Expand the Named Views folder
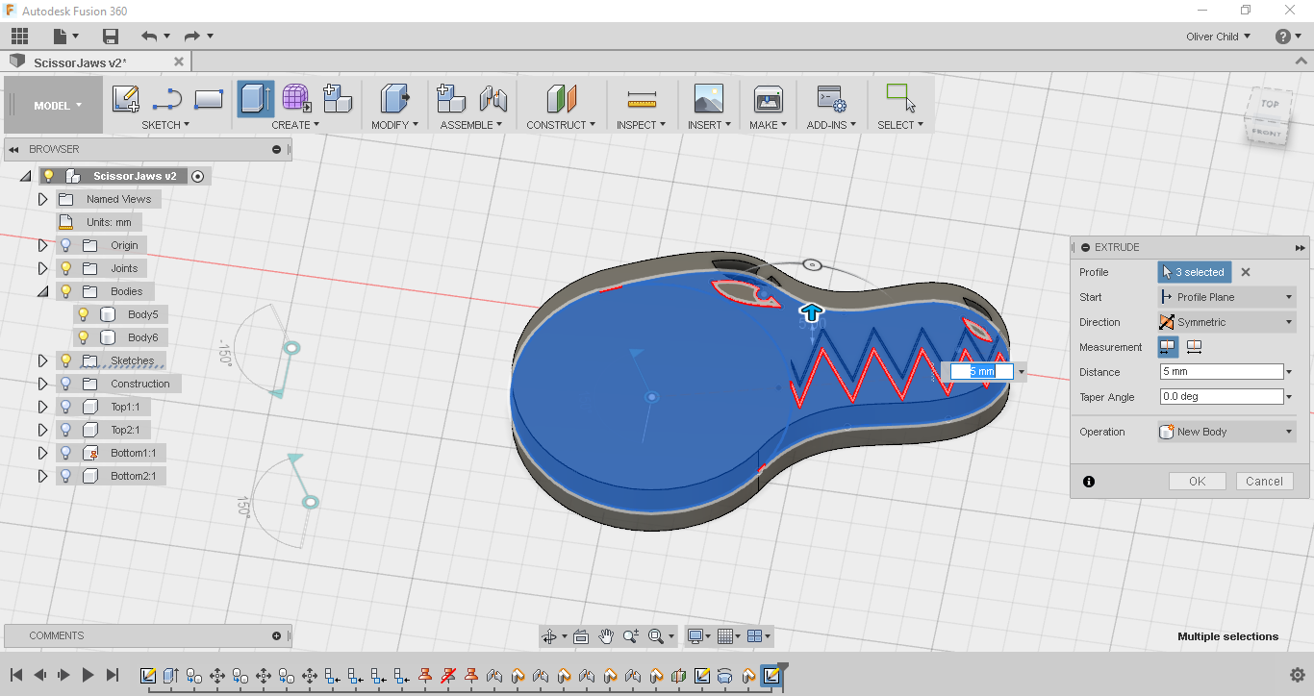 click(x=42, y=199)
